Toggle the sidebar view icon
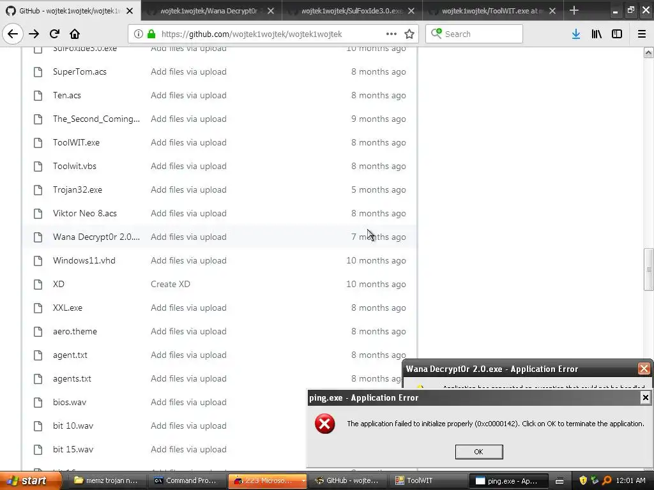This screenshot has width=654, height=490. click(x=617, y=34)
